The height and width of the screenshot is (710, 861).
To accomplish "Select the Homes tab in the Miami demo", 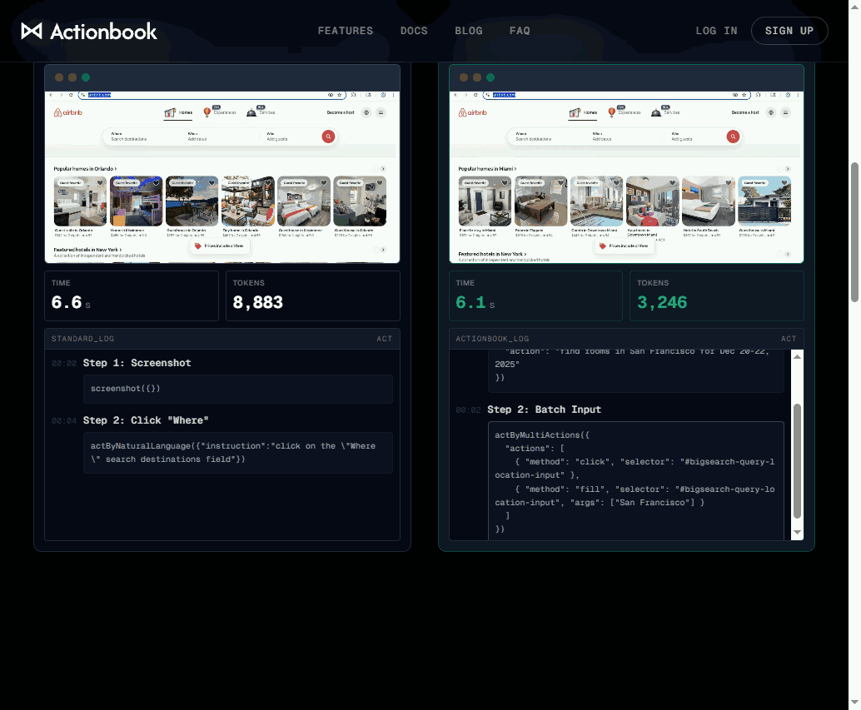I will [583, 112].
